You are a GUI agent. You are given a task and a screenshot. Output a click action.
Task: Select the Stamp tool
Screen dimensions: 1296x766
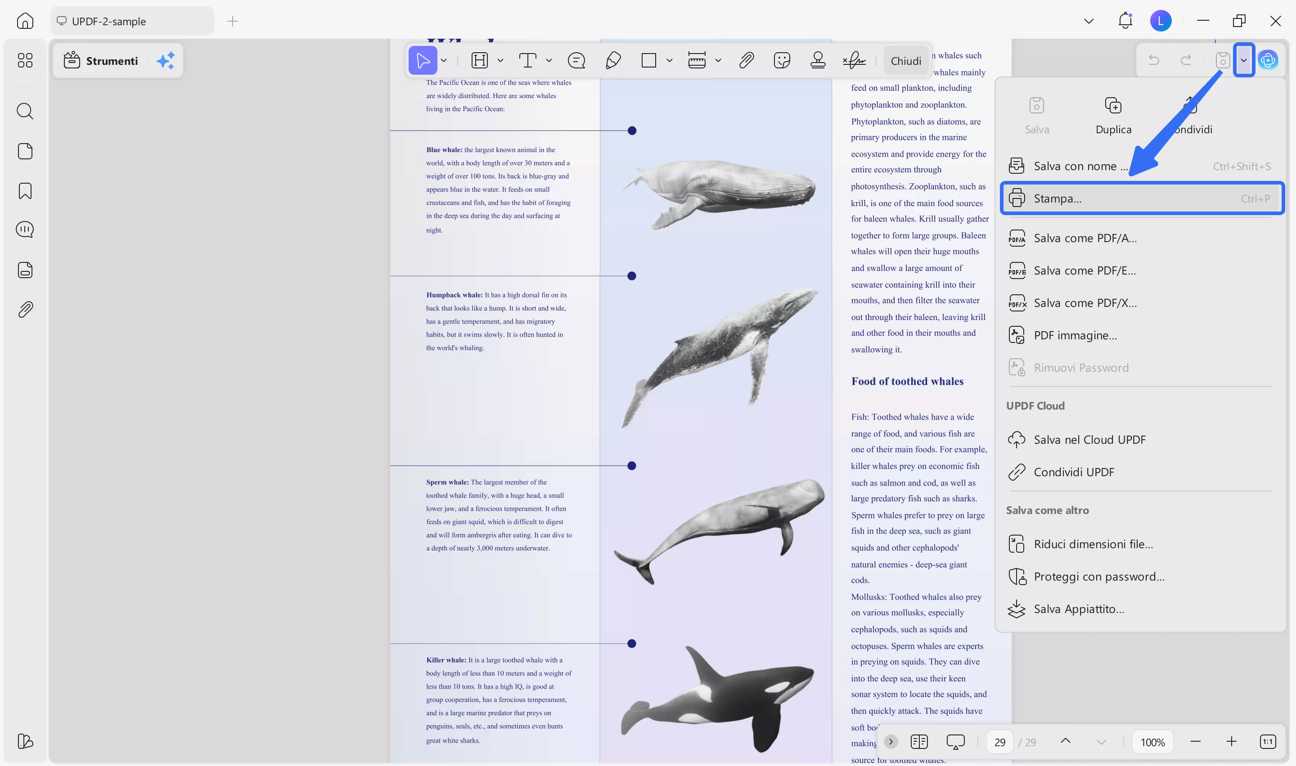817,60
